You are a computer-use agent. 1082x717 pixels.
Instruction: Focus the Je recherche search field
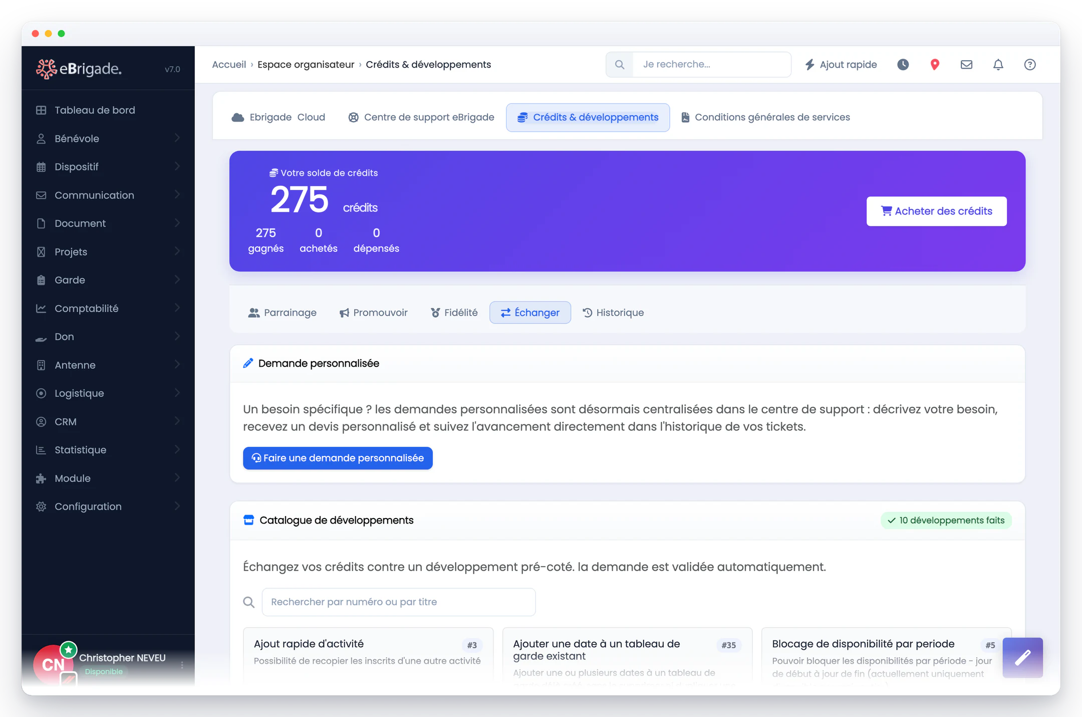click(x=712, y=65)
